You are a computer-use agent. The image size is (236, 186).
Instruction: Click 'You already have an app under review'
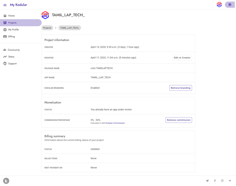(x=111, y=110)
